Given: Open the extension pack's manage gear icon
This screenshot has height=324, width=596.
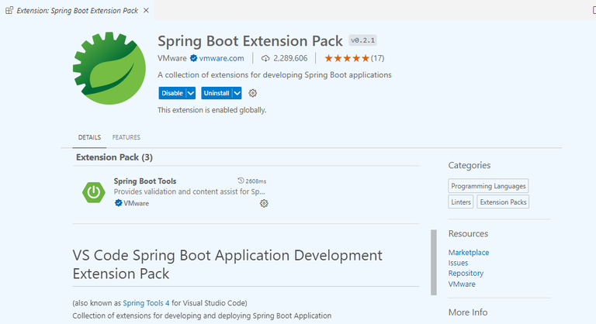Looking at the screenshot, I should tap(252, 93).
